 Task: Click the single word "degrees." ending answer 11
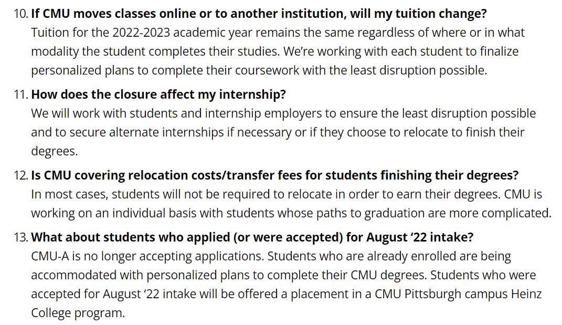point(54,151)
